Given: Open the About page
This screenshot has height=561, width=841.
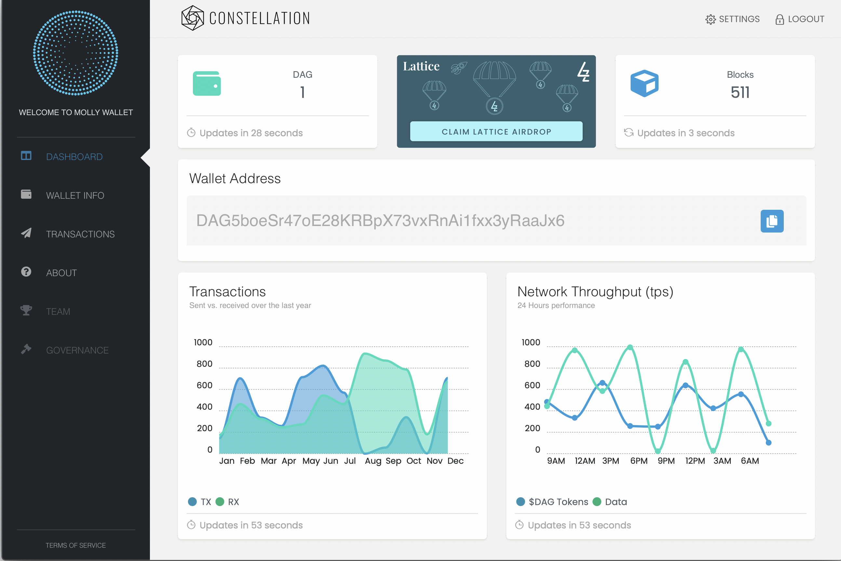Looking at the screenshot, I should coord(61,273).
